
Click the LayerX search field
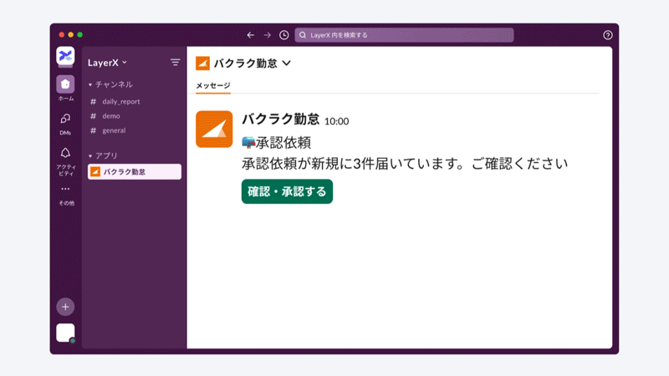(404, 35)
